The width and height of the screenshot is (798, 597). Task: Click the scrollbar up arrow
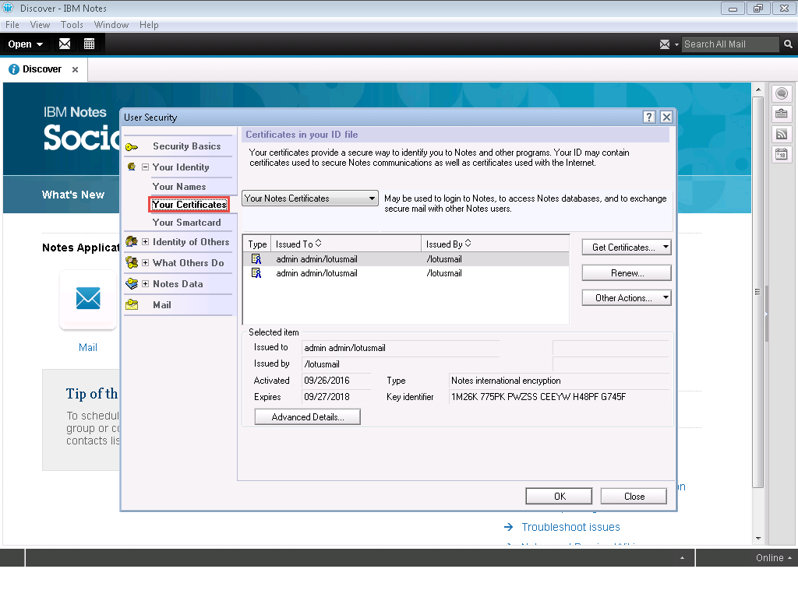click(x=758, y=90)
